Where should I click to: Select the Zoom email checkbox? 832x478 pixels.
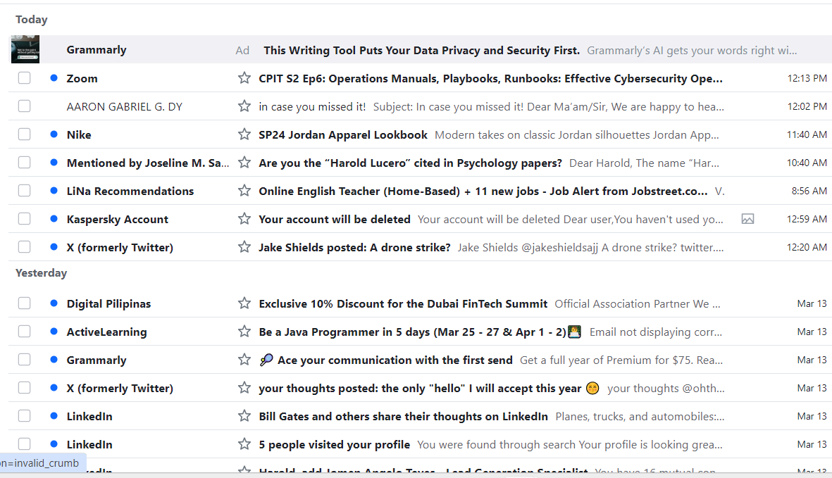25,78
